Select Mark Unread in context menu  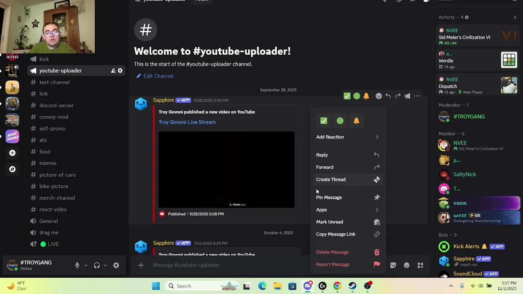348,222
